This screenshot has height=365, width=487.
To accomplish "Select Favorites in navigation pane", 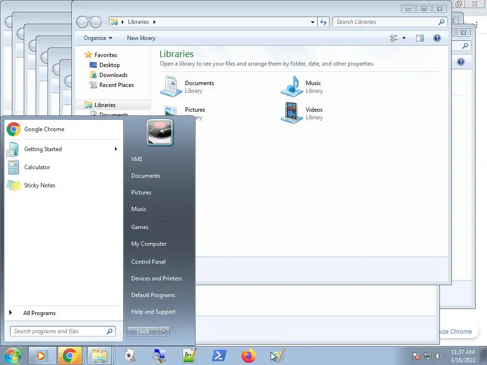I will click(106, 55).
